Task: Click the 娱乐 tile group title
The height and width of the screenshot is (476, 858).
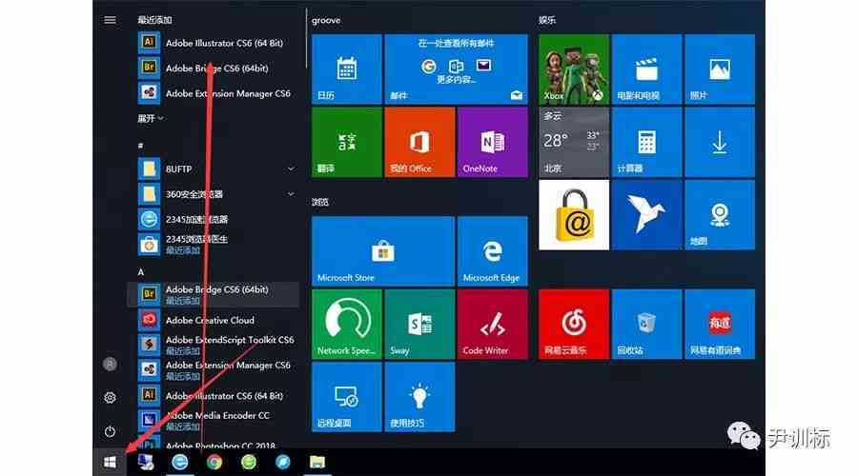Action: (546, 20)
